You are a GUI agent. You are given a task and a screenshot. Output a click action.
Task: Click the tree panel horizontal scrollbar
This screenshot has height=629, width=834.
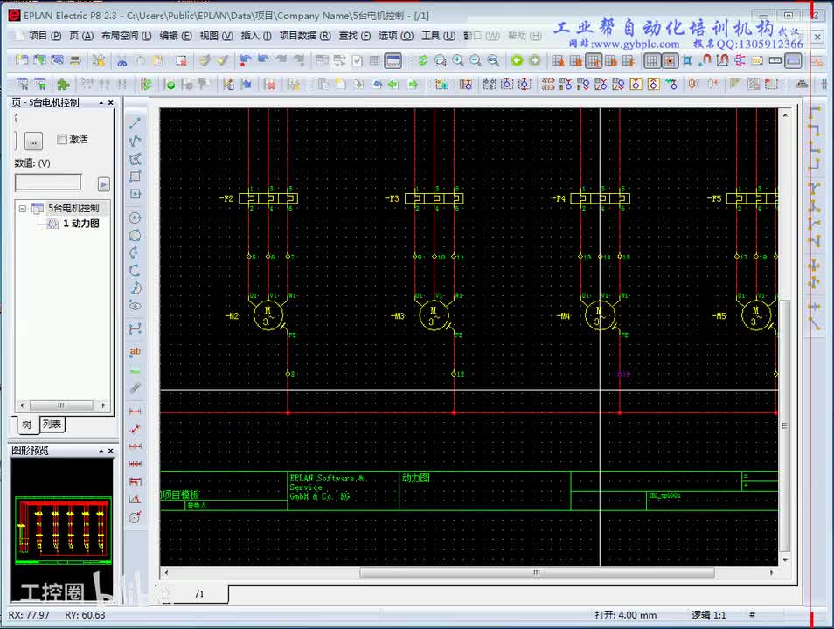click(x=62, y=405)
